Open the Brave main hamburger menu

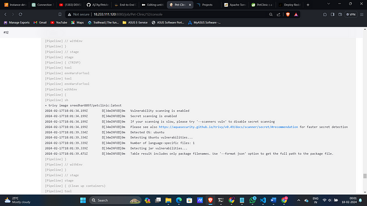362,14
